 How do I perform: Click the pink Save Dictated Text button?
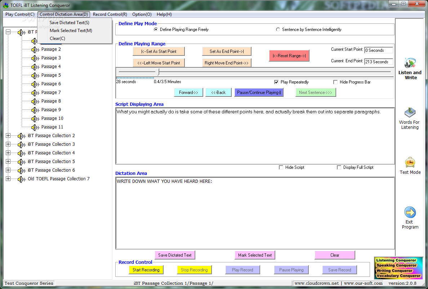coord(175,255)
